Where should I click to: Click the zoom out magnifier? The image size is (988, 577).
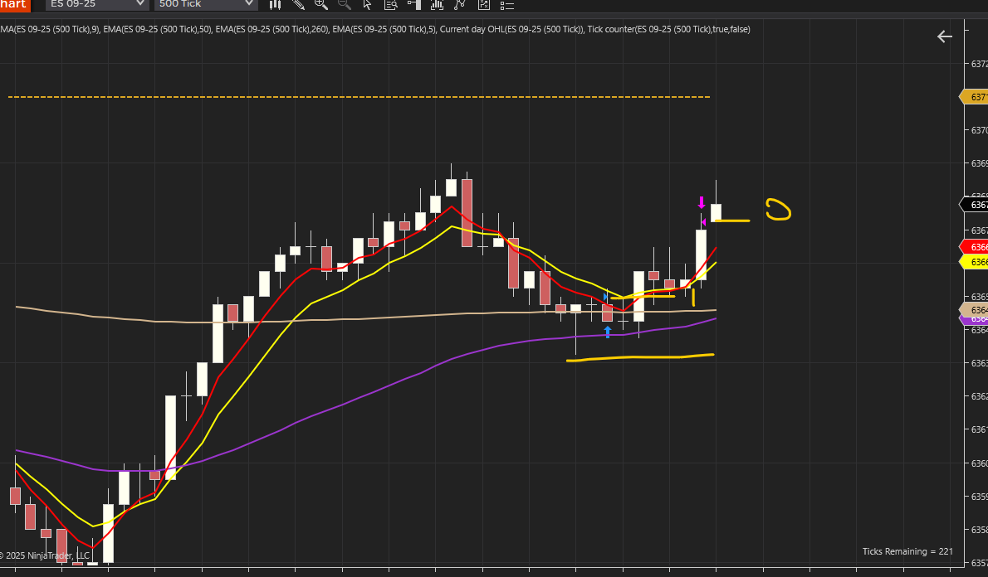(x=345, y=5)
